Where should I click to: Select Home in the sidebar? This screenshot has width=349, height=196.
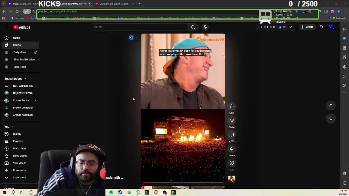point(21,38)
